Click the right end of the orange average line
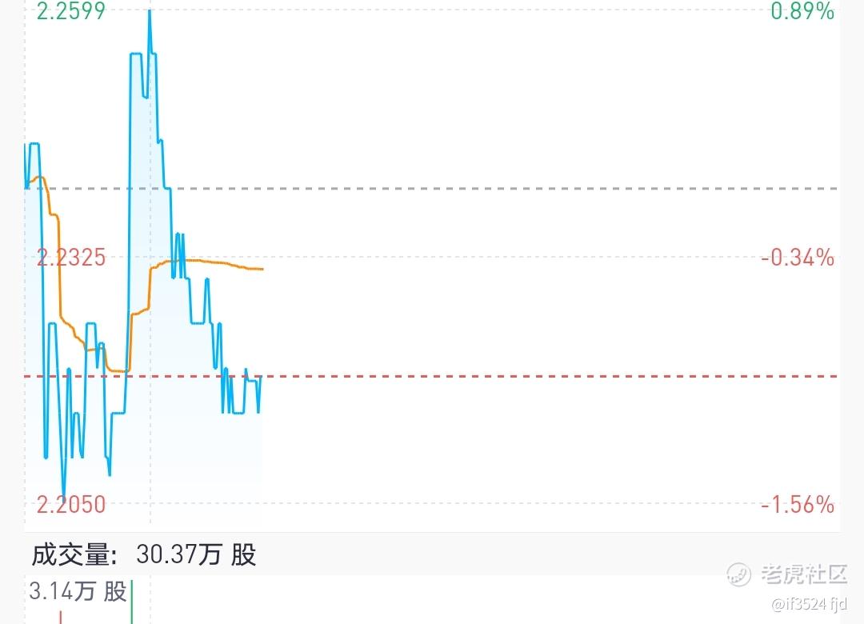This screenshot has width=864, height=624. point(262,269)
